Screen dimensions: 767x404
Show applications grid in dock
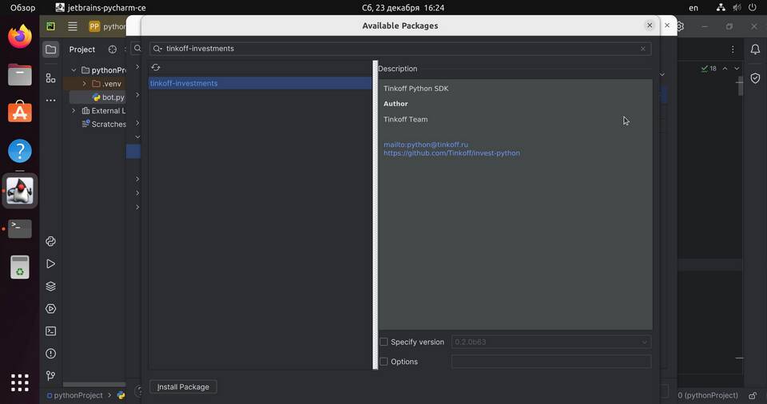(x=19, y=382)
